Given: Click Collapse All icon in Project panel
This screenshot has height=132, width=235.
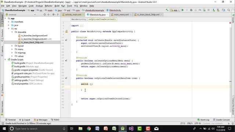Looking at the screenshot, I should point(48,15).
